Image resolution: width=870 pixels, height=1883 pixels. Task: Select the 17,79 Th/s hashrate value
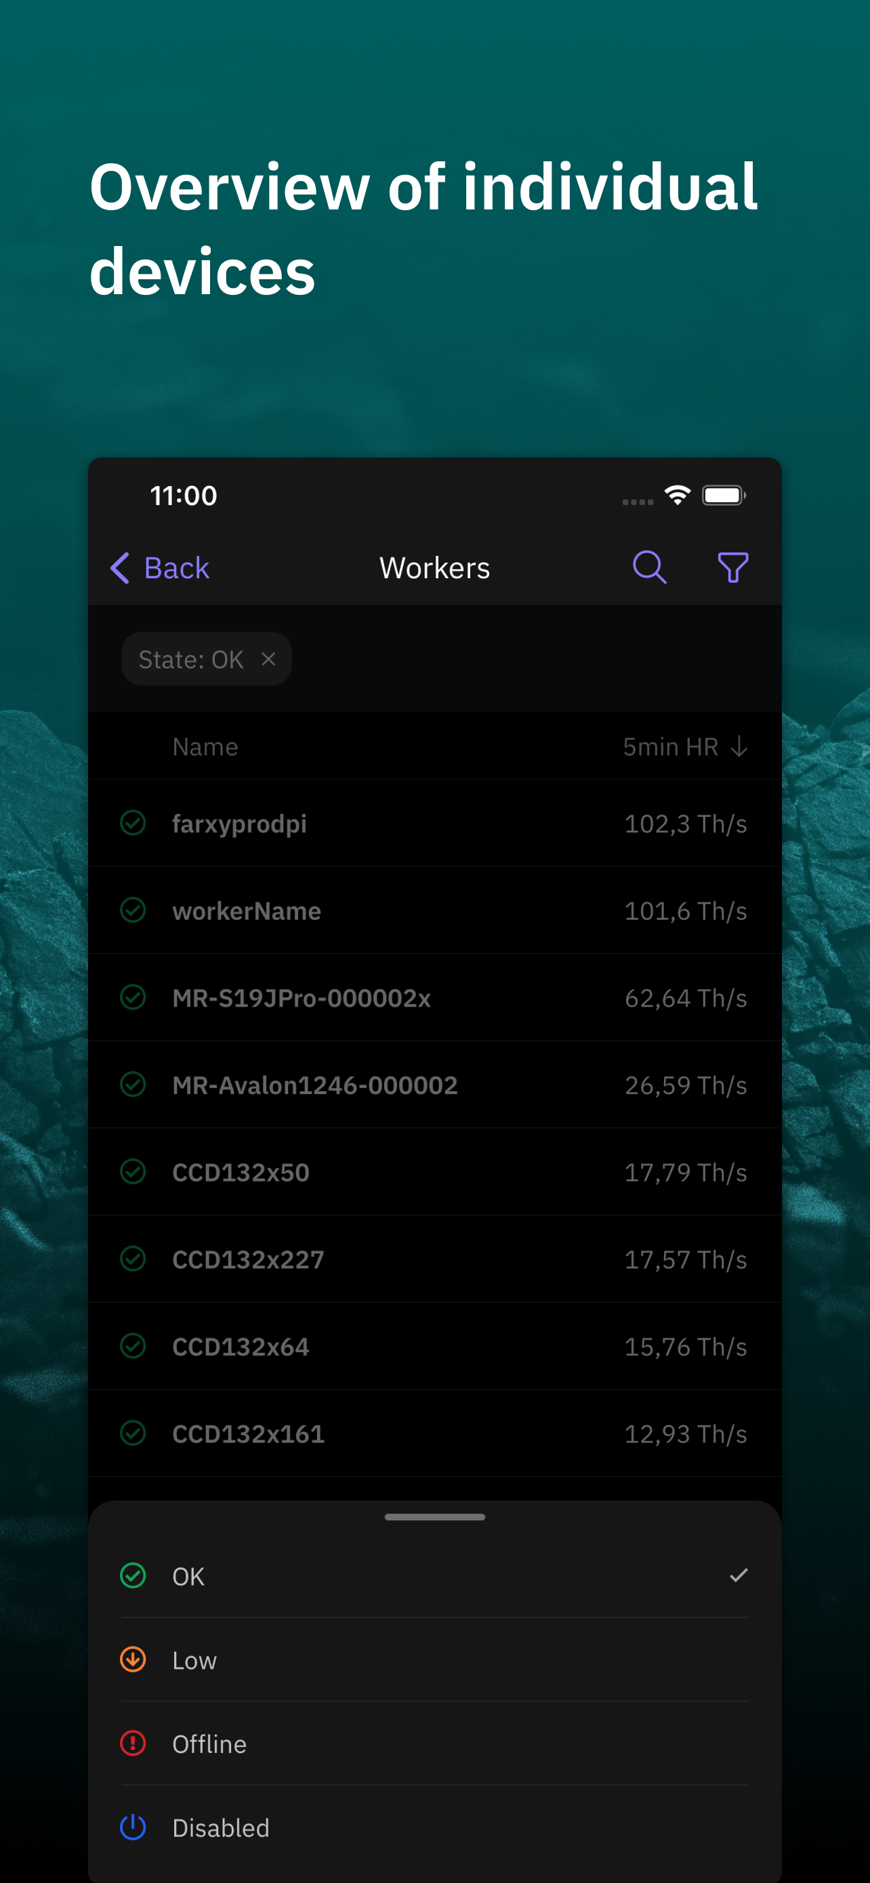point(685,1172)
